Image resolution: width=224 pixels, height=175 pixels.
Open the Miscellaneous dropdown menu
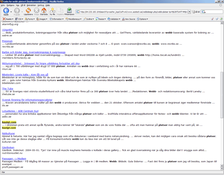point(73,19)
